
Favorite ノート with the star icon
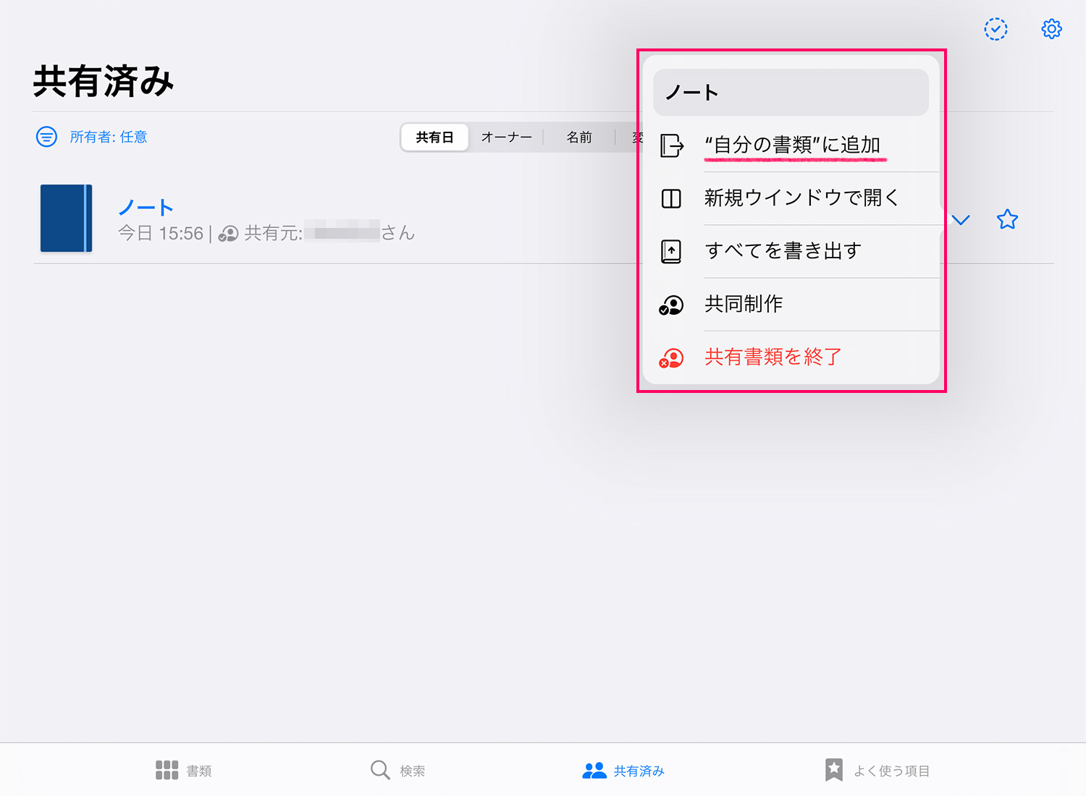[x=1007, y=219]
